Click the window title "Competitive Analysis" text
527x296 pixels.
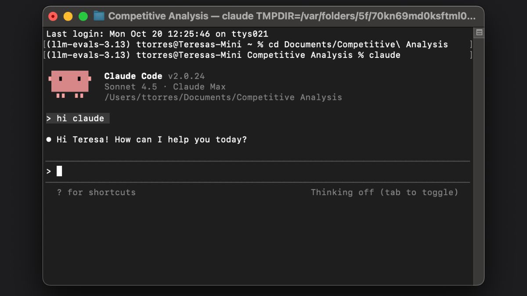(158, 16)
